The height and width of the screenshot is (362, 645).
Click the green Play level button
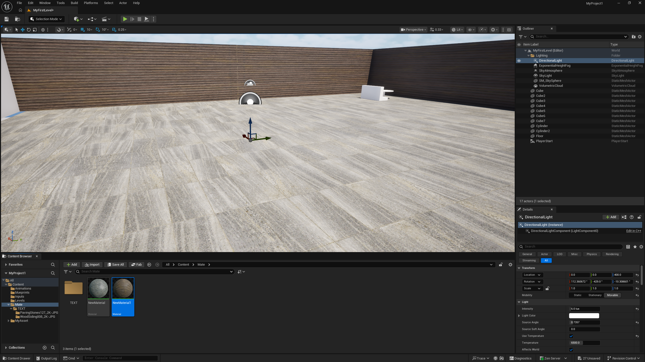[x=125, y=19]
